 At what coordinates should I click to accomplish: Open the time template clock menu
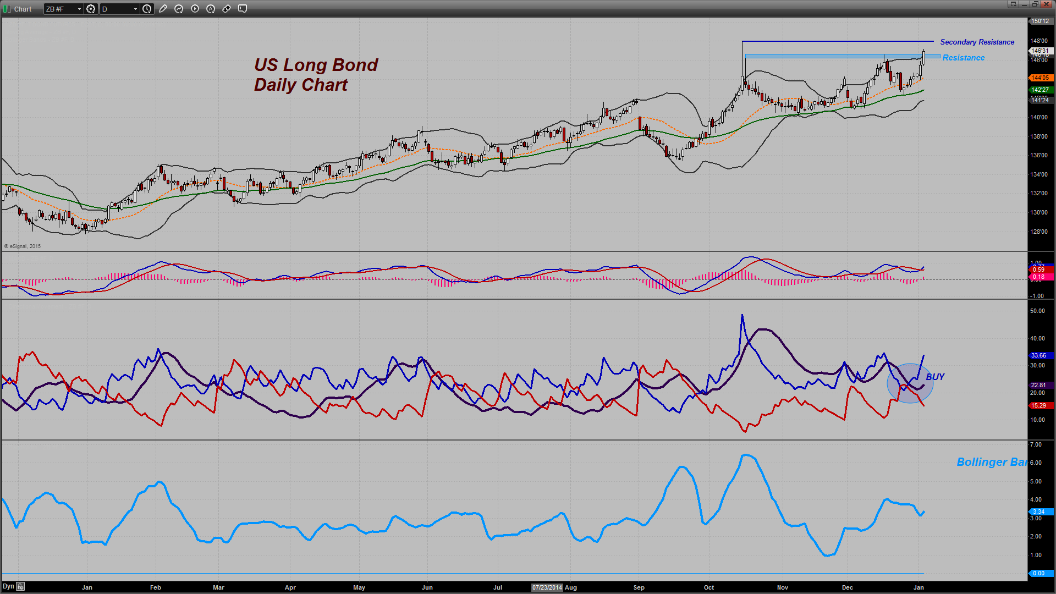coord(147,9)
